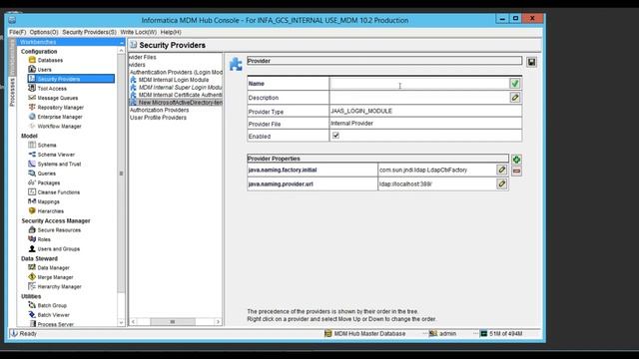This screenshot has width=639, height=359.
Task: Open Batch Viewer icon
Action: point(32,315)
